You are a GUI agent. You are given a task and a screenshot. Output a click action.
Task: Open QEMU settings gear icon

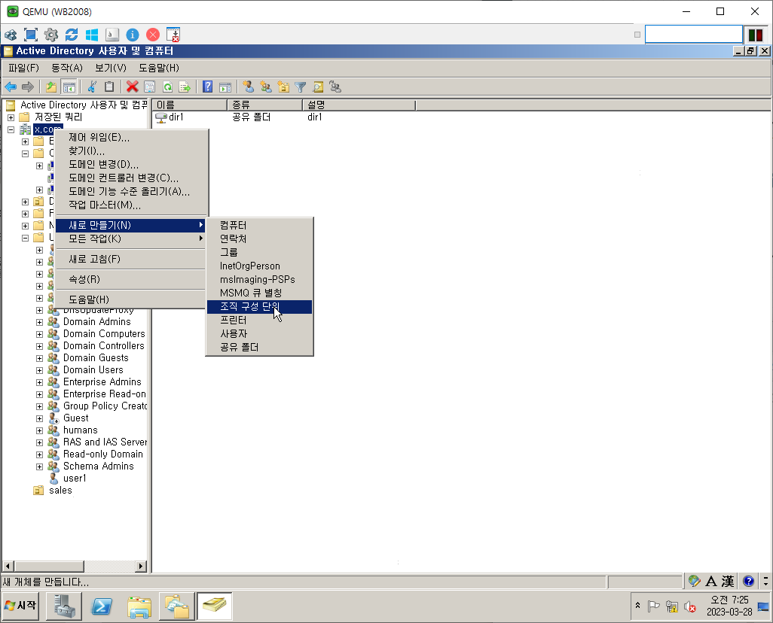point(51,35)
